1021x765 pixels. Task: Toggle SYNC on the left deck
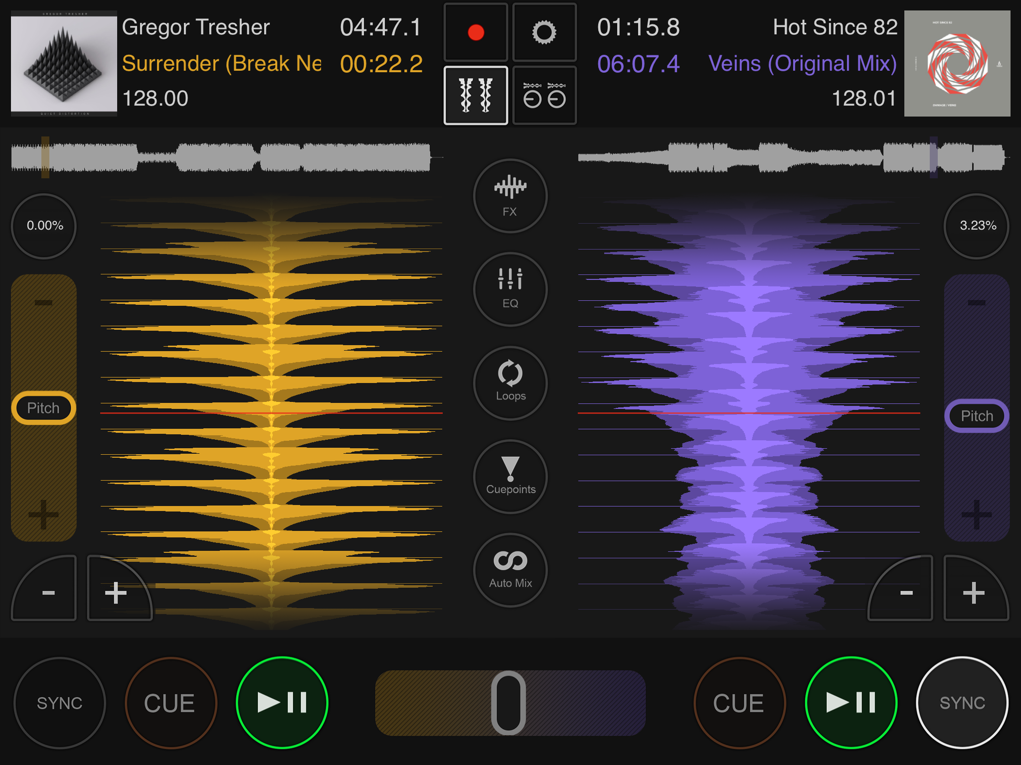click(59, 703)
